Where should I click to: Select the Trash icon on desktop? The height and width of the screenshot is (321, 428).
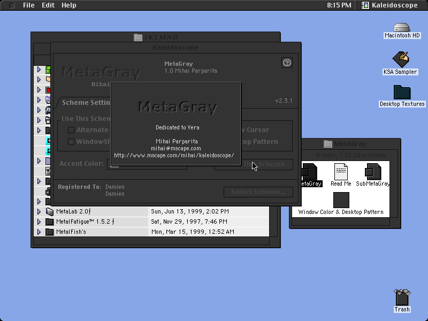click(402, 297)
